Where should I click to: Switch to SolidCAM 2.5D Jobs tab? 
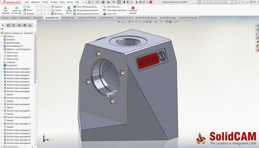point(87,18)
